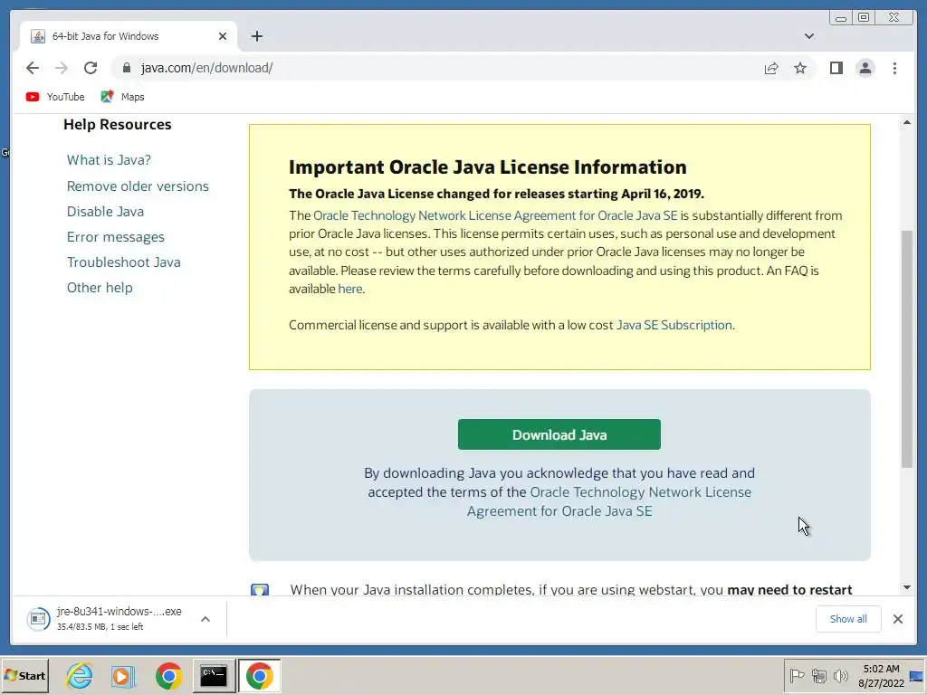This screenshot has height=695, width=927.
Task: Click the vertical scrollbar thumb
Action: point(907,348)
